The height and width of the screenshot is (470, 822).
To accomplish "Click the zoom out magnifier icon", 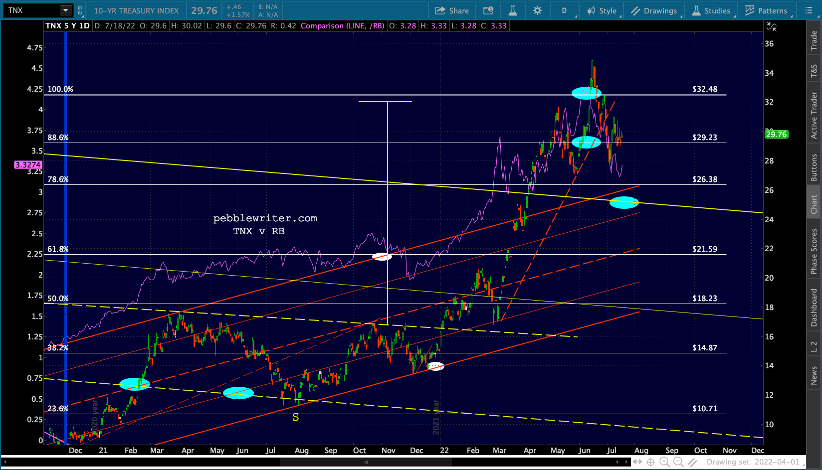I will [x=678, y=462].
